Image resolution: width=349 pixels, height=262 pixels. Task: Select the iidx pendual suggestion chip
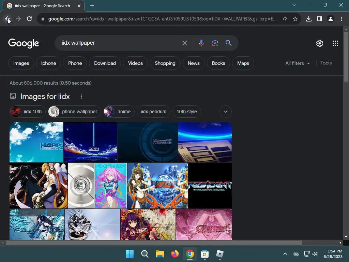[153, 112]
